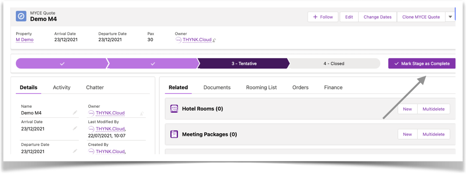Click change owner icon in header
Image resolution: width=466 pixels, height=174 pixels.
tap(214, 40)
